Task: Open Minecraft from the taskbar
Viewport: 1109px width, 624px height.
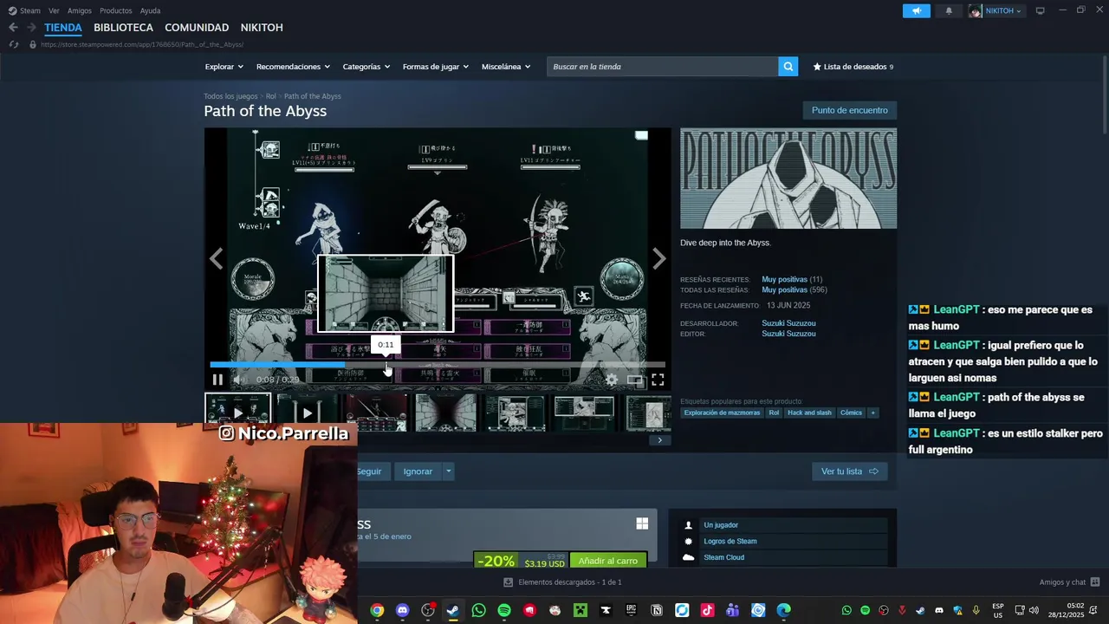Action: pyautogui.click(x=580, y=610)
